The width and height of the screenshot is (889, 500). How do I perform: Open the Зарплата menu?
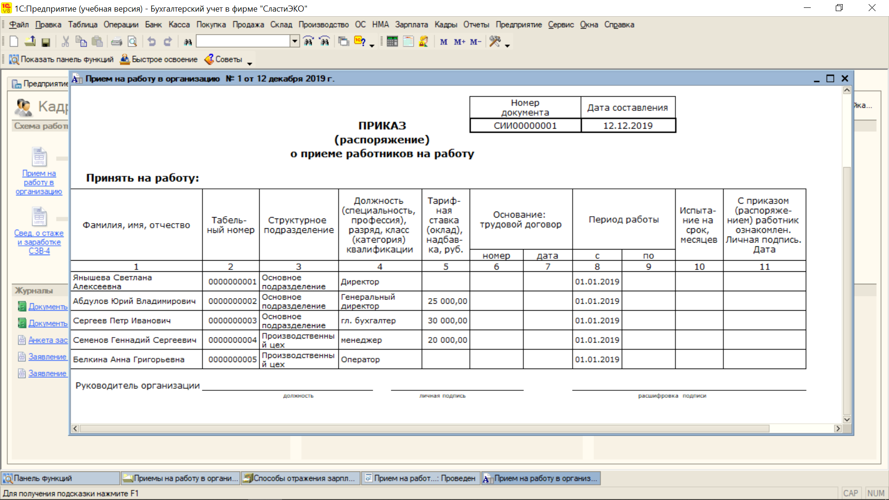tap(411, 25)
